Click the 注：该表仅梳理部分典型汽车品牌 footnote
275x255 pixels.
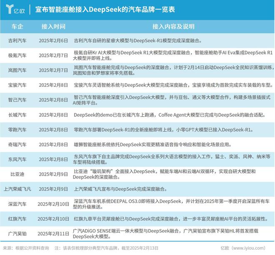pyautogui.click(x=106, y=248)
